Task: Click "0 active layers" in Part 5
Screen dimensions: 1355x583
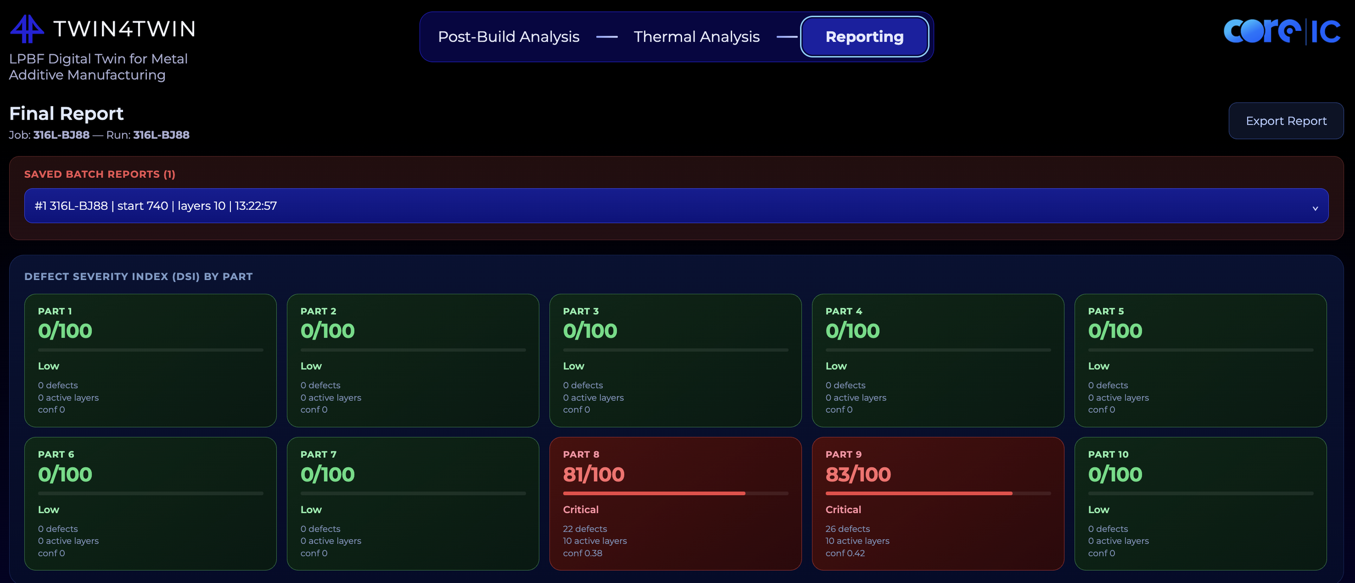Action: (1118, 398)
